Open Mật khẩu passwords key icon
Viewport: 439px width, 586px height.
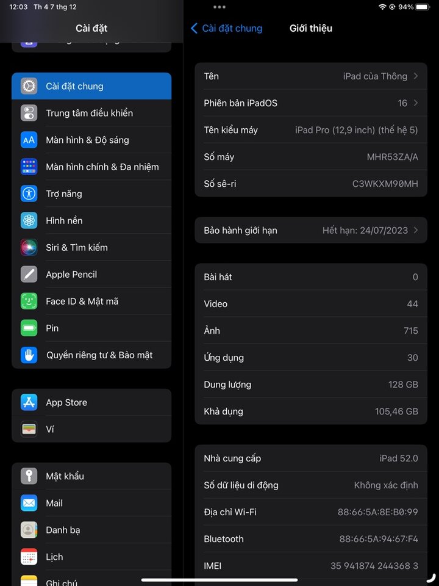point(29,476)
